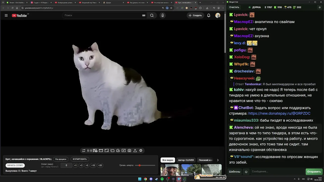Add 3 minutes with the +3 button
324x182 pixels.
[x=81, y=165]
